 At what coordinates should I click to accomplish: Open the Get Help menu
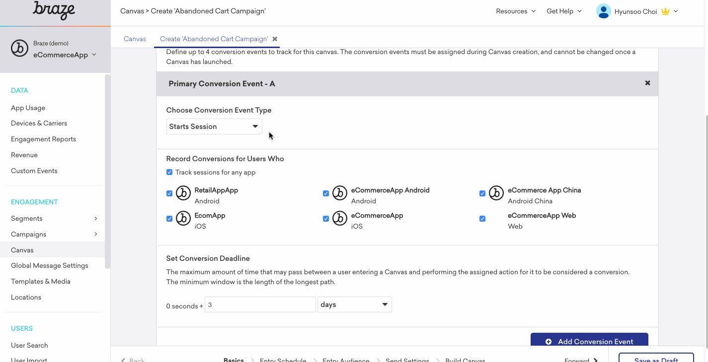point(564,11)
